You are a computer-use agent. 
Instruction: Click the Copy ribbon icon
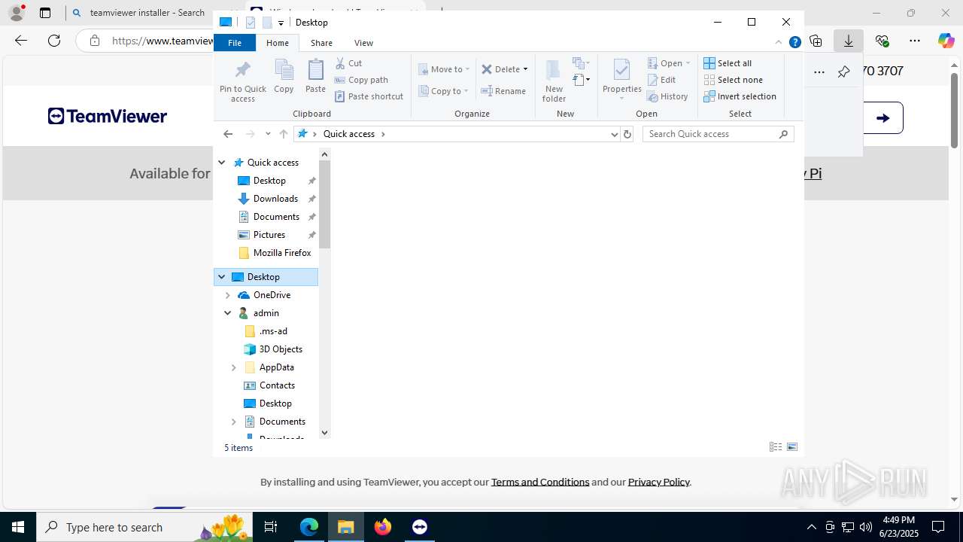tap(284, 77)
